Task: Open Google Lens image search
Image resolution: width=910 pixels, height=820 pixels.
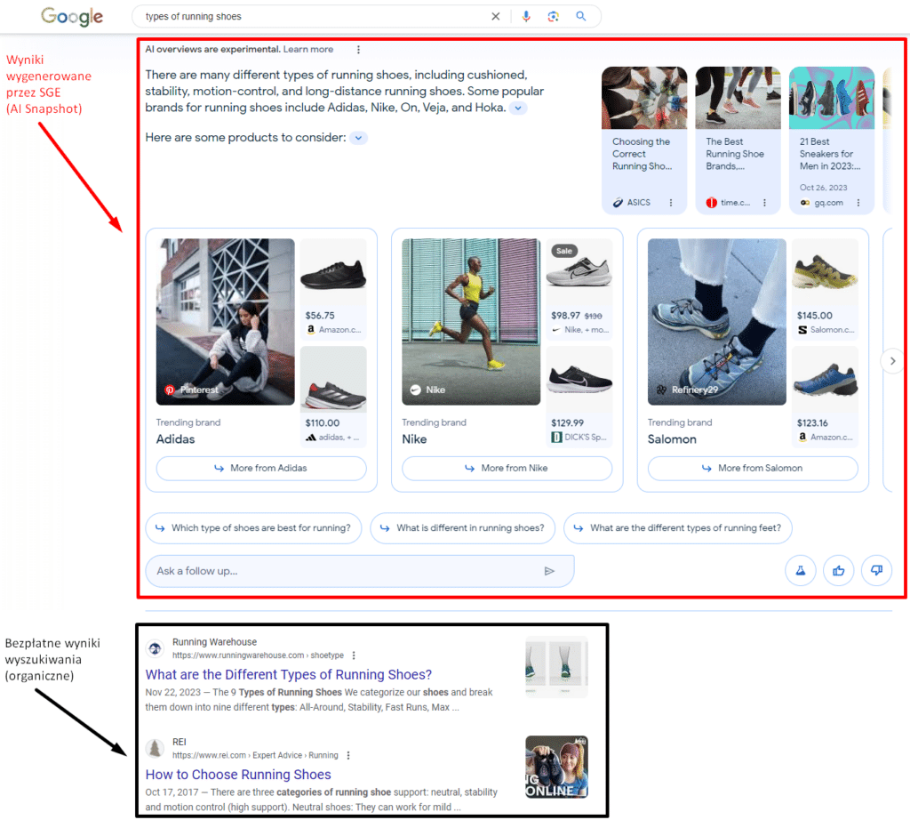Action: 553,17
